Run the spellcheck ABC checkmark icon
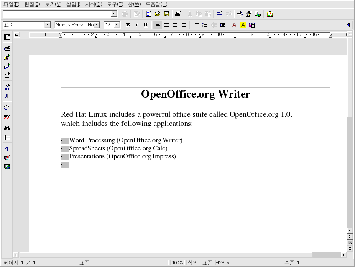This screenshot has height=267, width=355. coord(7,107)
